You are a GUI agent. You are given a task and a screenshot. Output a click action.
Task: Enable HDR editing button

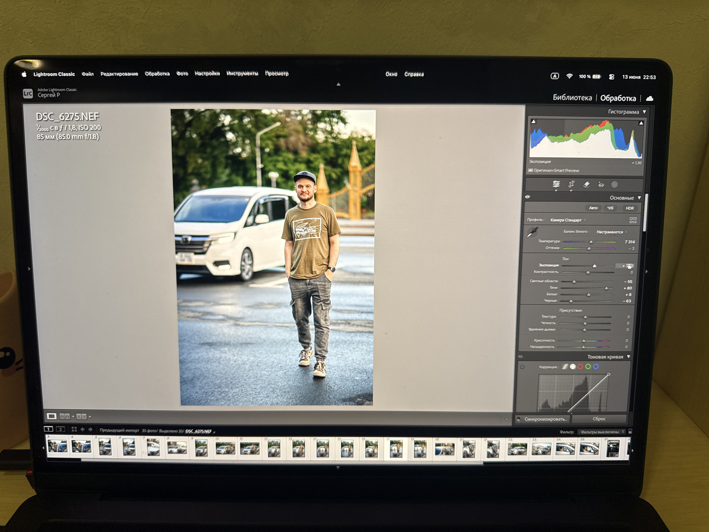[x=630, y=208]
